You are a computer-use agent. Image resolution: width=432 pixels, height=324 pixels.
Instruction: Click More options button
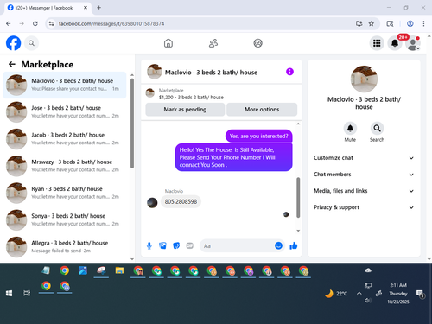coord(262,110)
